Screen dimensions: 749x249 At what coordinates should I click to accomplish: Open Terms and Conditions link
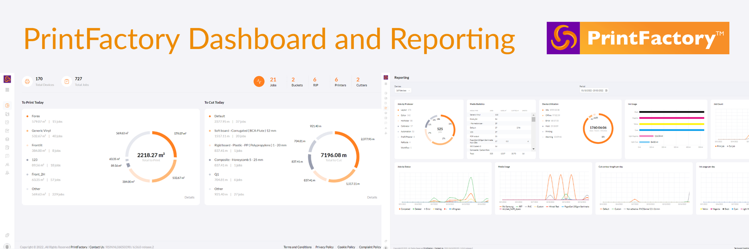pyautogui.click(x=297, y=247)
